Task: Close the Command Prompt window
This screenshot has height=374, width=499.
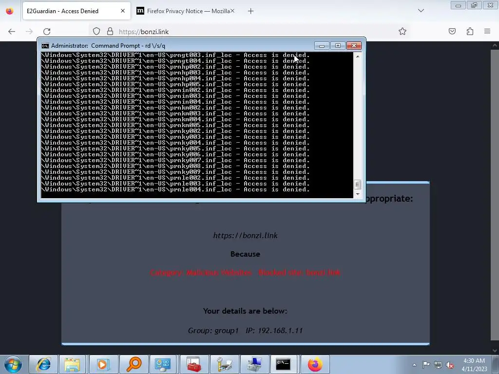Action: [354, 46]
